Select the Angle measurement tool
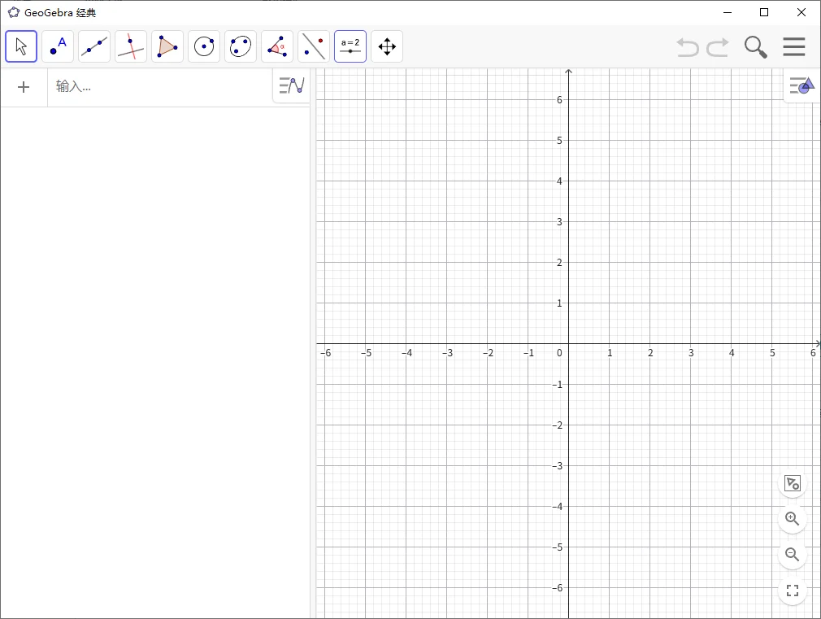The height and width of the screenshot is (619, 821). [277, 46]
